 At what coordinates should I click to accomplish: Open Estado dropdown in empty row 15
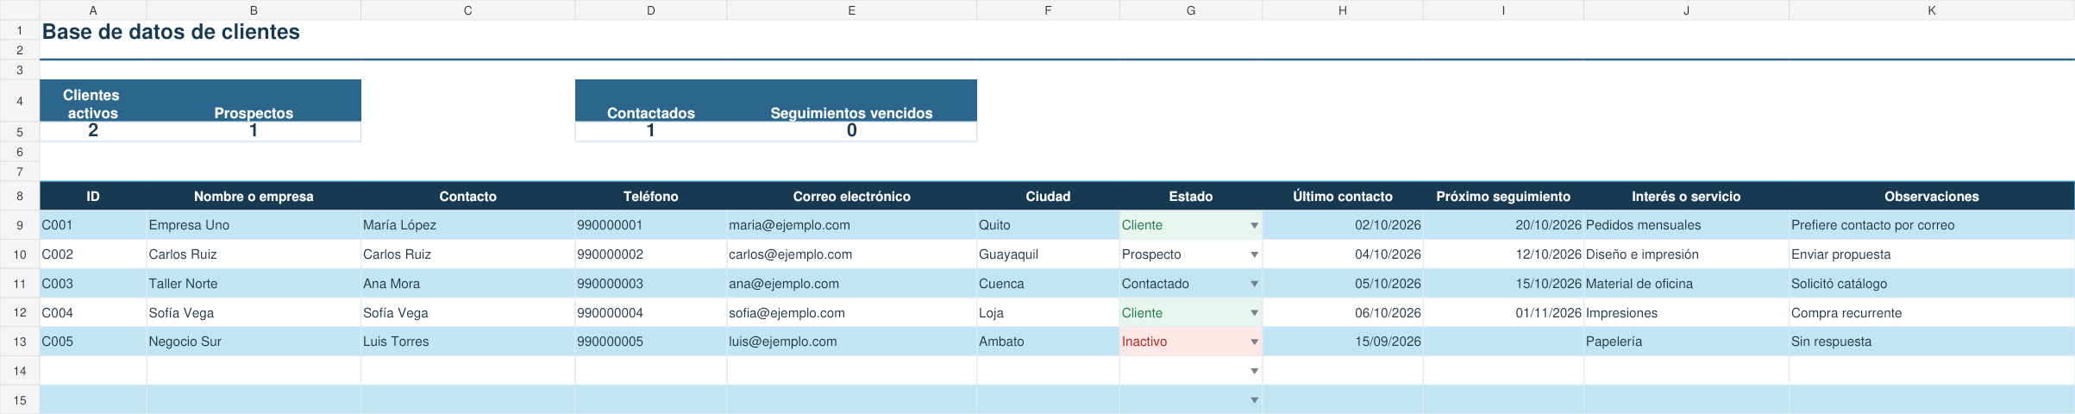(x=1254, y=400)
